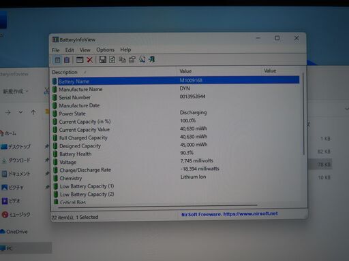Viewport: 349px width, 261px height.
Task: Open OneDrive in Explorer sidebar
Action: [x=14, y=232]
